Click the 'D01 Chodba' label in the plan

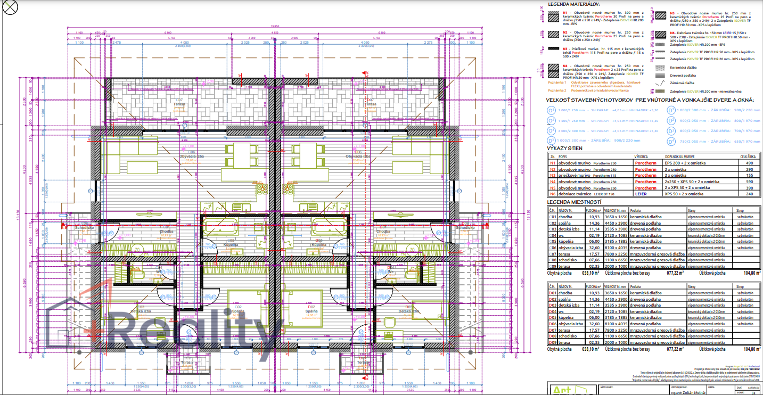(x=383, y=229)
